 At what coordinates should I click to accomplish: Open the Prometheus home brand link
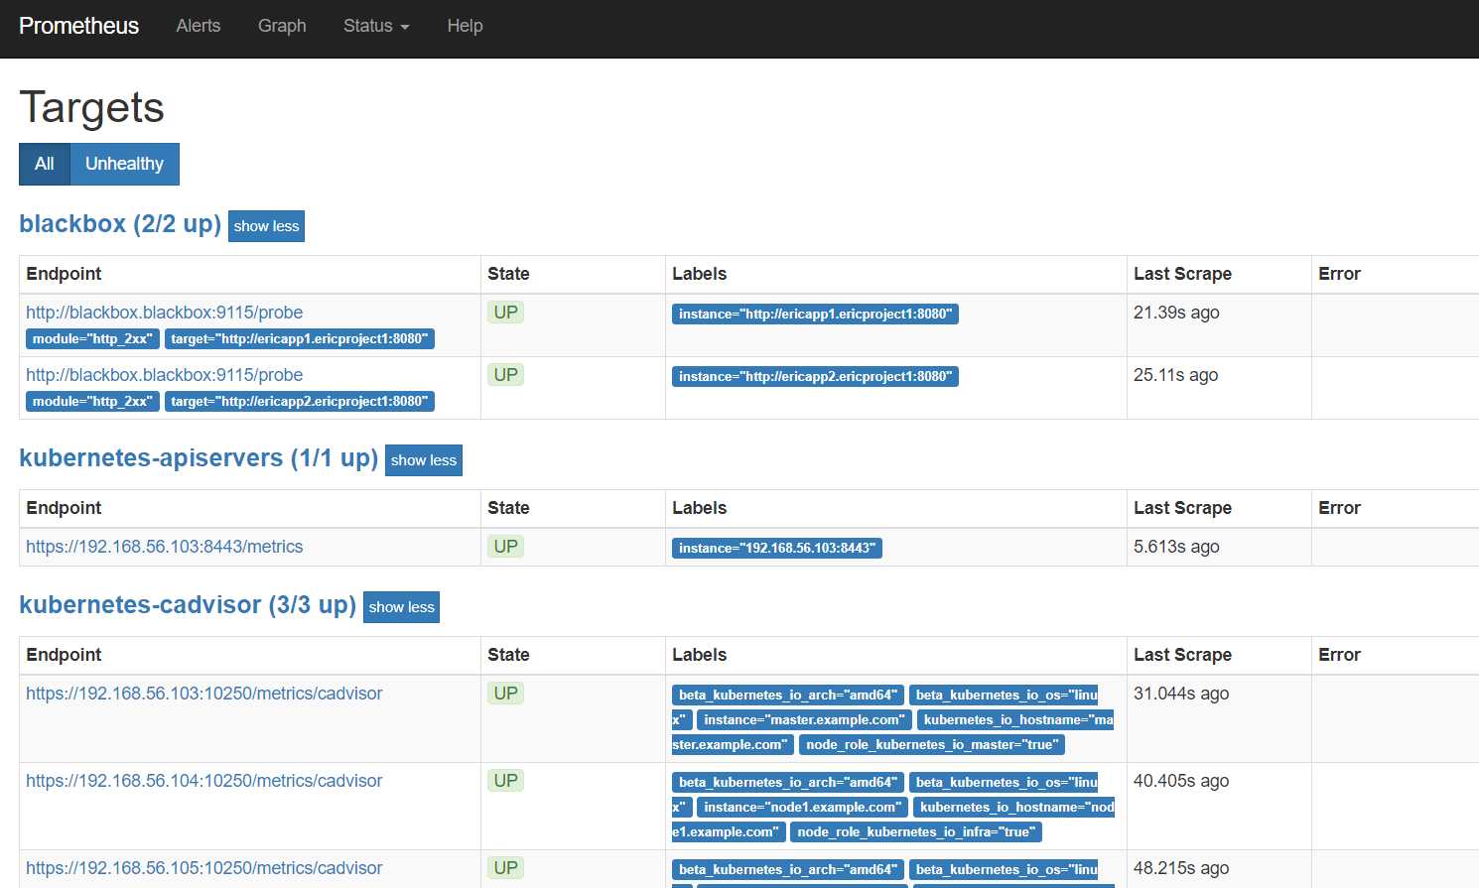(x=78, y=26)
